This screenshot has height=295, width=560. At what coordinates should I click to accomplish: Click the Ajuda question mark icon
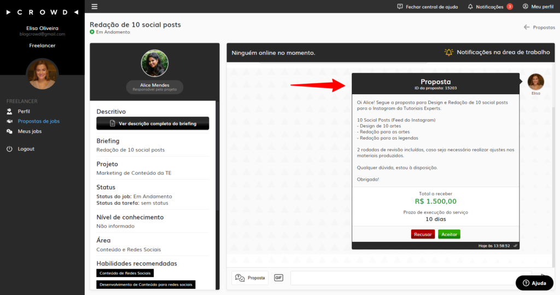click(526, 283)
